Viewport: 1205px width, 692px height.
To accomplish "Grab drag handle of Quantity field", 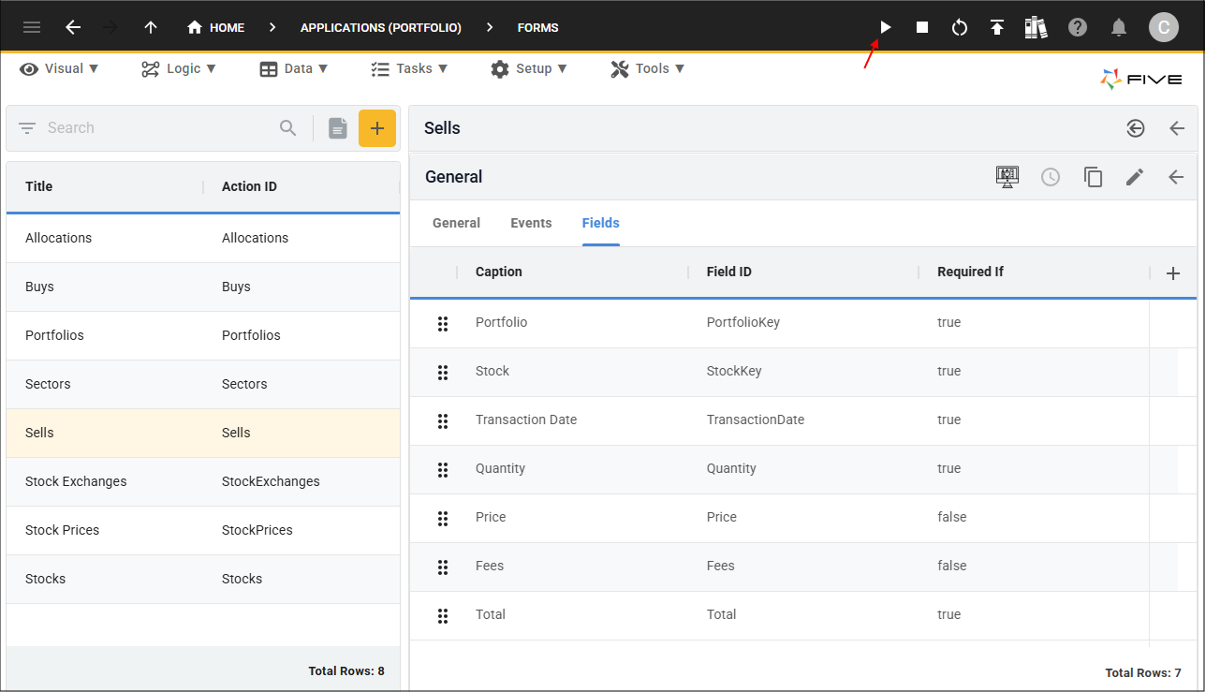I will (x=443, y=469).
